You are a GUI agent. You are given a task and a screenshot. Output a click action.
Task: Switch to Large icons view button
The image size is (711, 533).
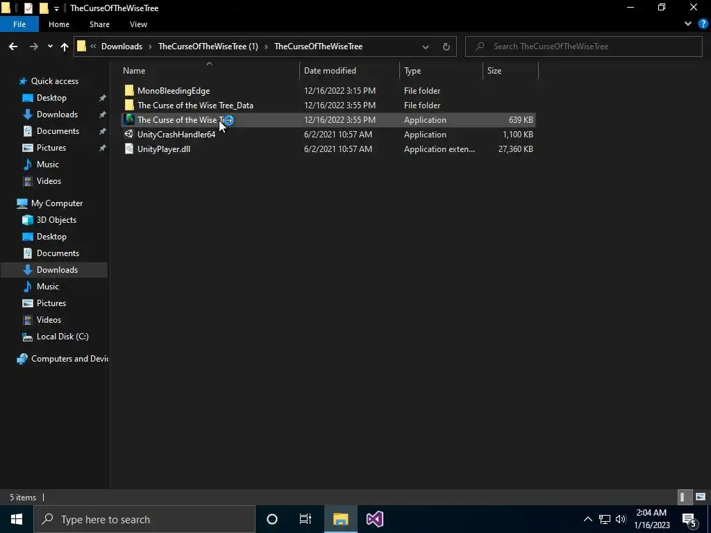click(x=701, y=497)
